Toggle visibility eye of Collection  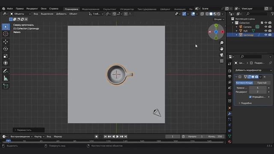(x=266, y=23)
